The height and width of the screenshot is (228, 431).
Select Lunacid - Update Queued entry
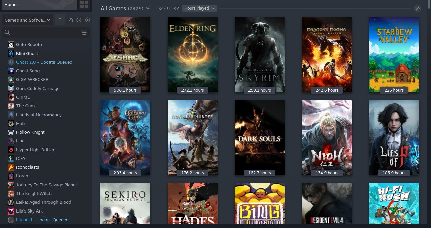42,220
